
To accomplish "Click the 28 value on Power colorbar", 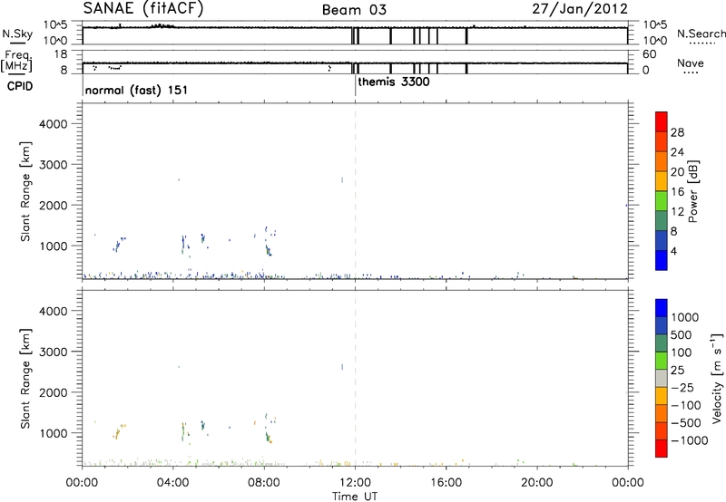I will [677, 132].
